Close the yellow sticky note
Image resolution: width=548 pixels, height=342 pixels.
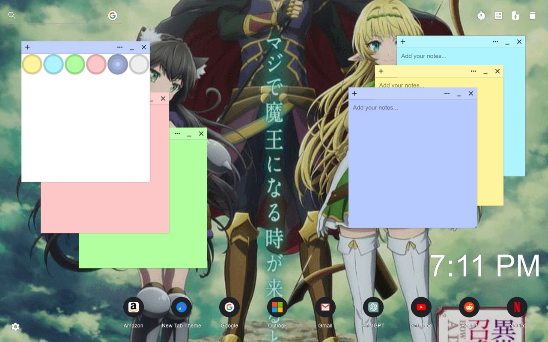[x=497, y=71]
